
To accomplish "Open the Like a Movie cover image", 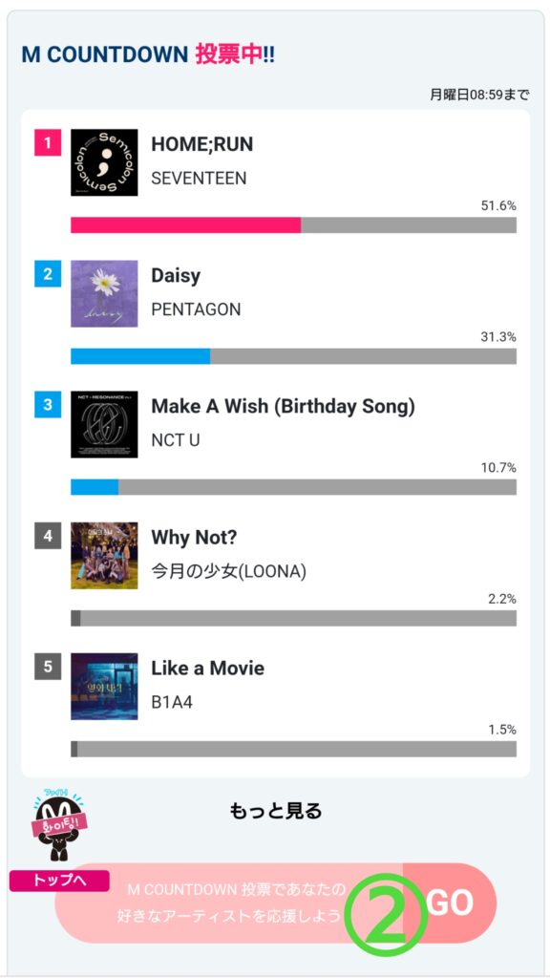I will tap(104, 686).
